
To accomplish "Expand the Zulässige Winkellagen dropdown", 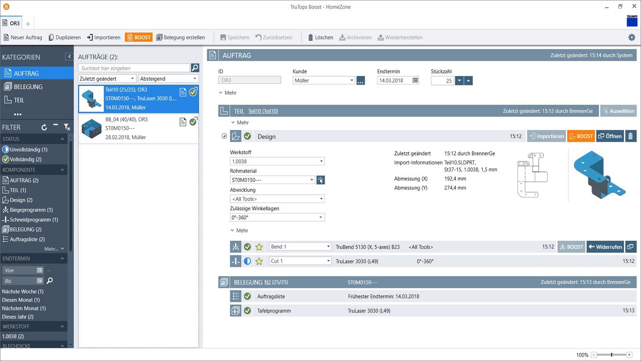I will point(277,217).
